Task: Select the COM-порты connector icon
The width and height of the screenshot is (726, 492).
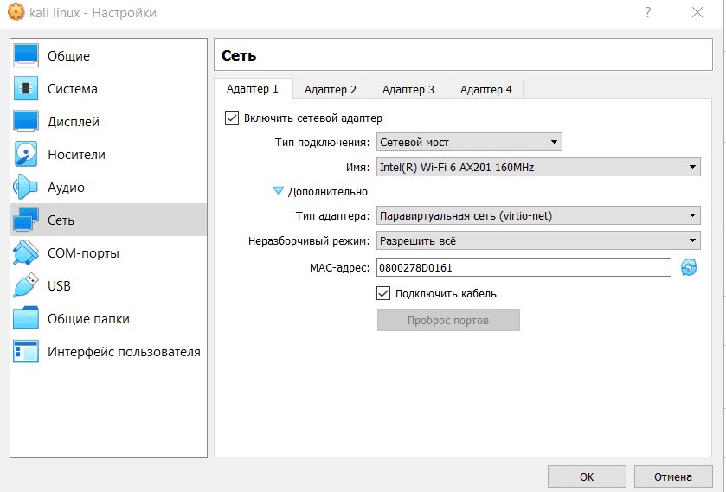Action: click(x=26, y=253)
